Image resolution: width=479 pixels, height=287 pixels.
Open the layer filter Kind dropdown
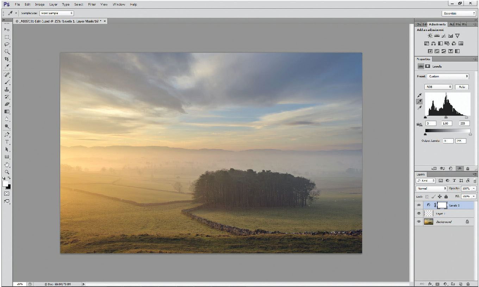426,180
